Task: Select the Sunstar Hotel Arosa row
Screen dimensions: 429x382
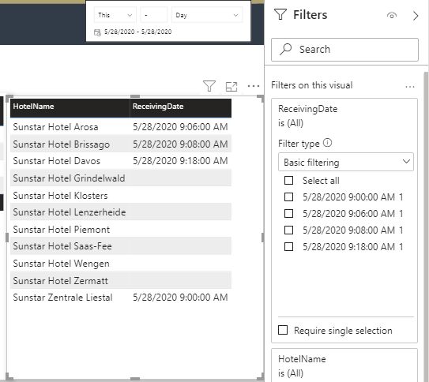Action: pos(121,127)
